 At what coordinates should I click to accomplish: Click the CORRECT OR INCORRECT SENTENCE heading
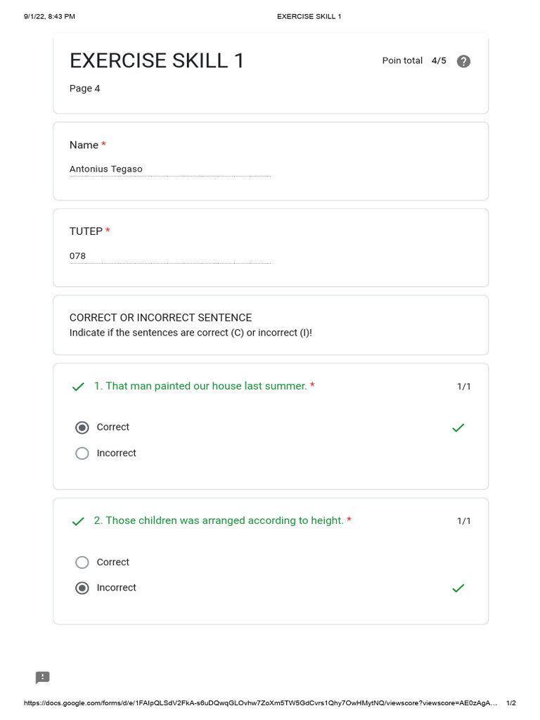[x=161, y=317]
